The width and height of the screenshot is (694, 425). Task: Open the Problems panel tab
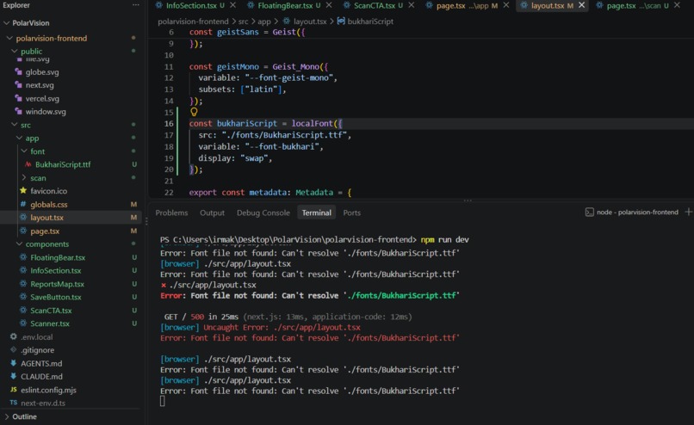tap(171, 212)
